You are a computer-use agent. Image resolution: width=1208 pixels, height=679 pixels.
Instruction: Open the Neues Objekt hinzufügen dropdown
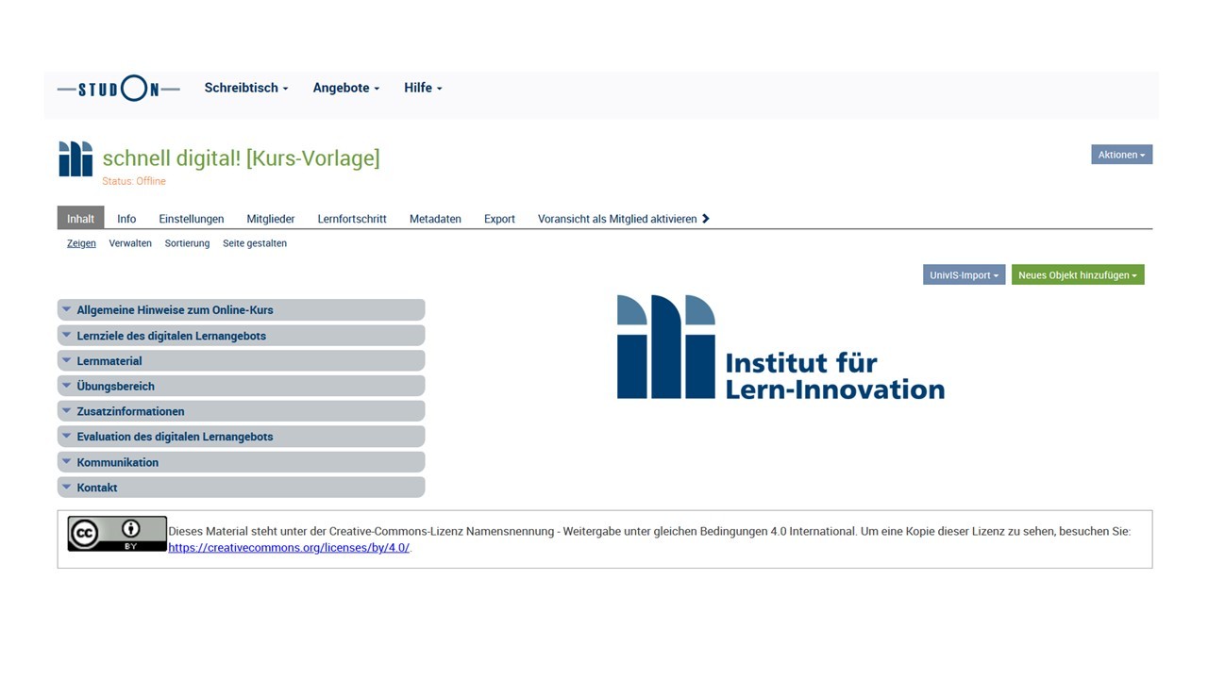click(1078, 274)
